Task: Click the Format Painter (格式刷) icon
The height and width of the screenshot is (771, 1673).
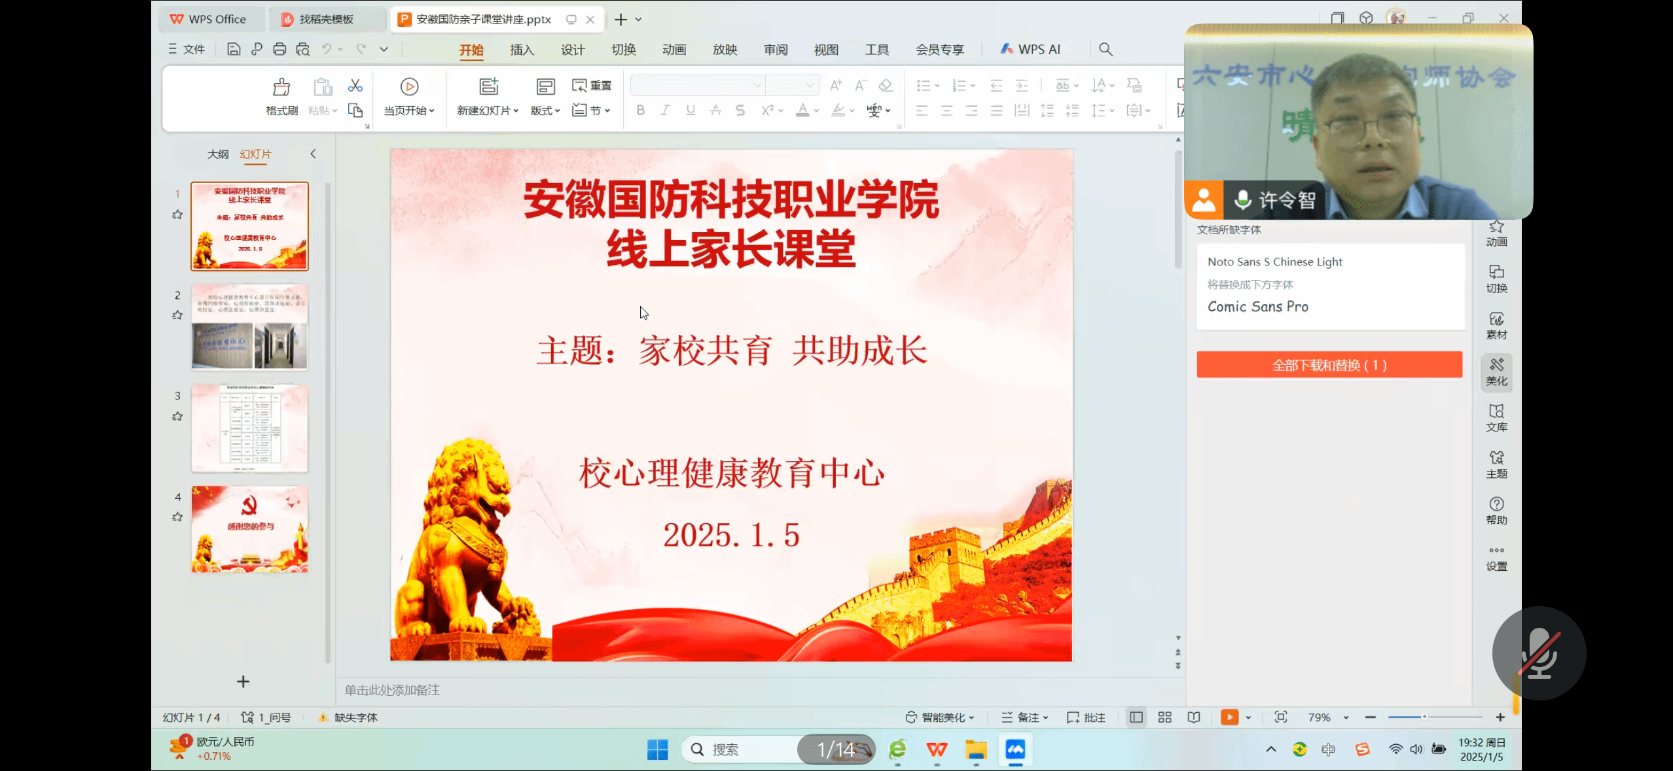Action: click(x=281, y=88)
